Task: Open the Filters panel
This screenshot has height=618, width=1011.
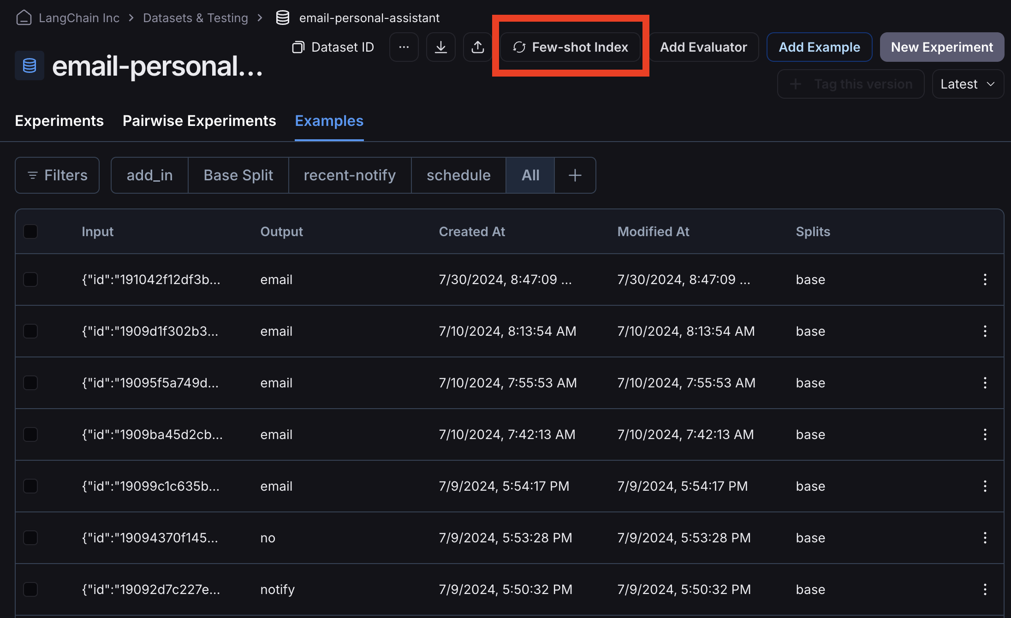Action: coord(57,175)
